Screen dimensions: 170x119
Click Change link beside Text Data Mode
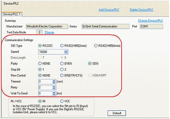(49, 33)
